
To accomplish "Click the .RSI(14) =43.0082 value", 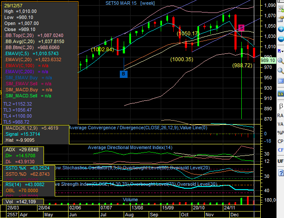I will pyautogui.click(x=24, y=184).
